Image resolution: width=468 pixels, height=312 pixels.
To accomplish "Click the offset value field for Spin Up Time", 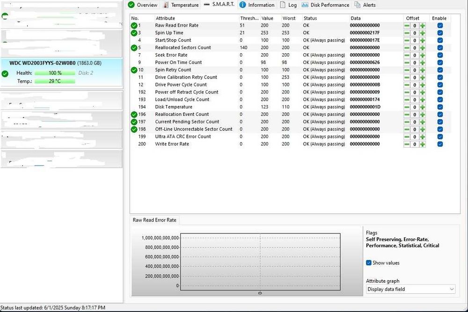I will [x=415, y=33].
